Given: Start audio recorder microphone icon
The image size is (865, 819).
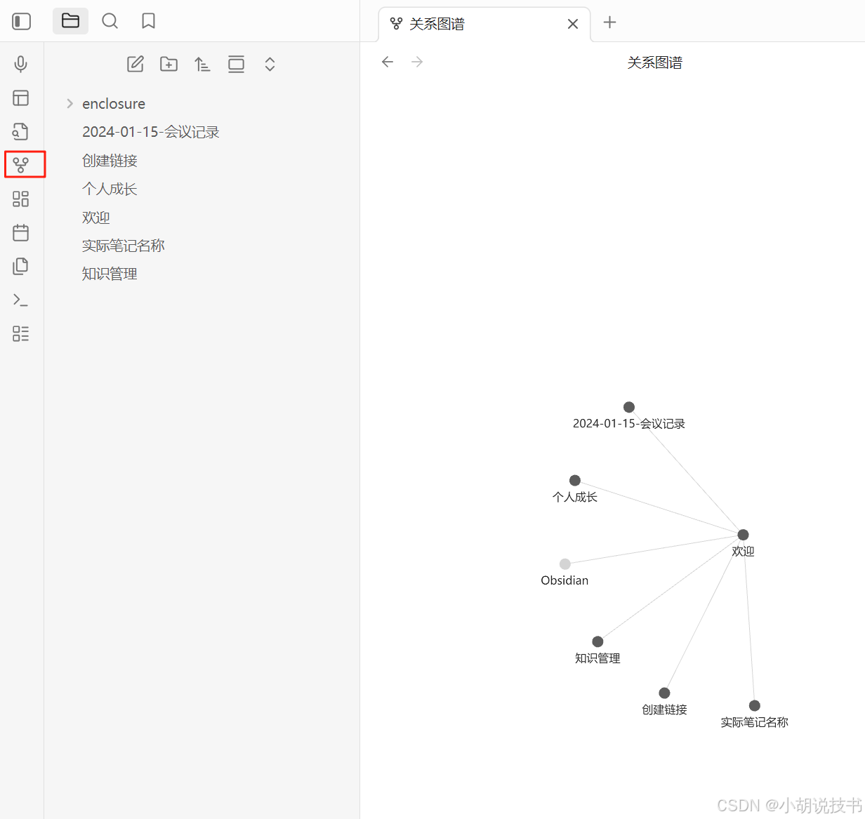Looking at the screenshot, I should [x=21, y=64].
